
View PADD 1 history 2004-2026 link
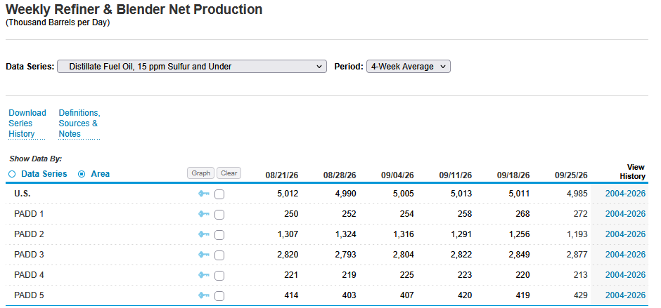(625, 214)
